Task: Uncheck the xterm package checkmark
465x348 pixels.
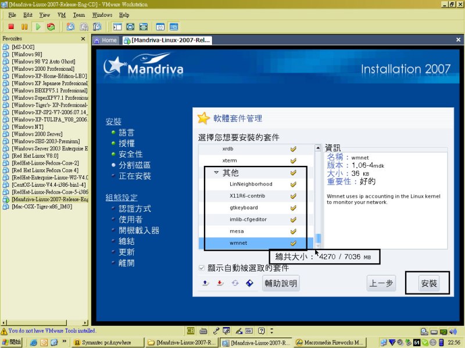Action: [x=294, y=161]
